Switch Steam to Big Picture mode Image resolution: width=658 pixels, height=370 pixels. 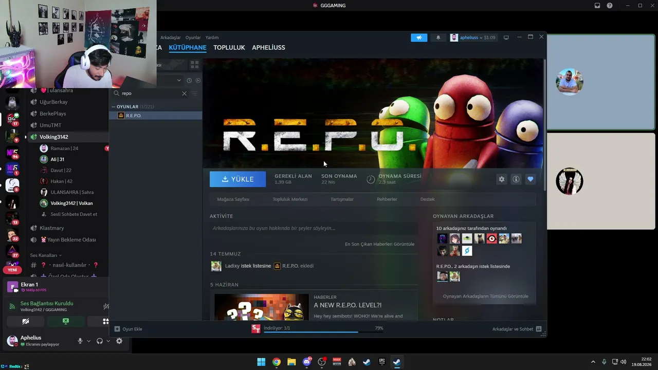point(506,38)
